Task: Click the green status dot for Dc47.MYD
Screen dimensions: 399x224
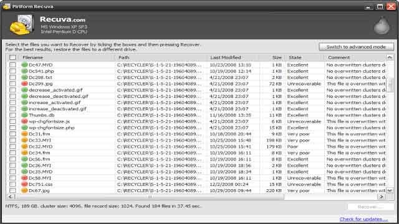Action: coord(24,65)
